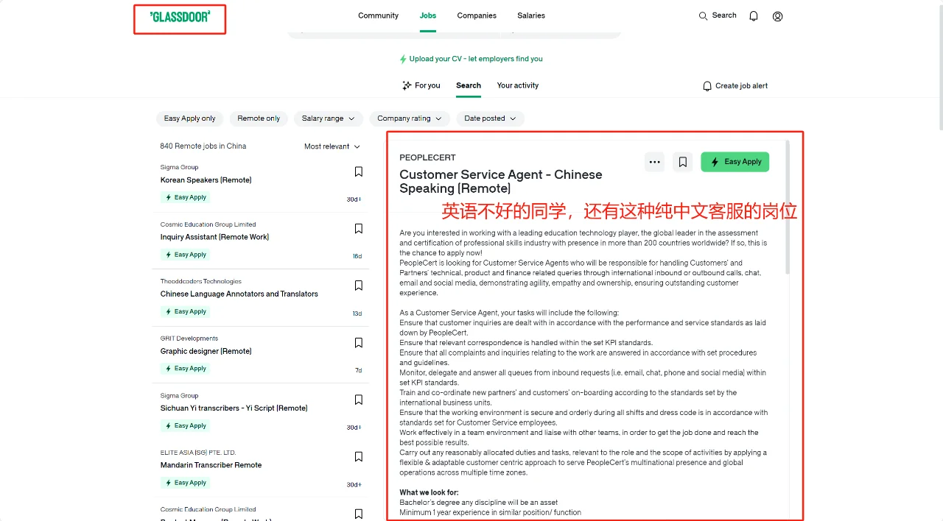Bookmark the Sichuan Yi transcribers job
The width and height of the screenshot is (943, 521).
[359, 400]
